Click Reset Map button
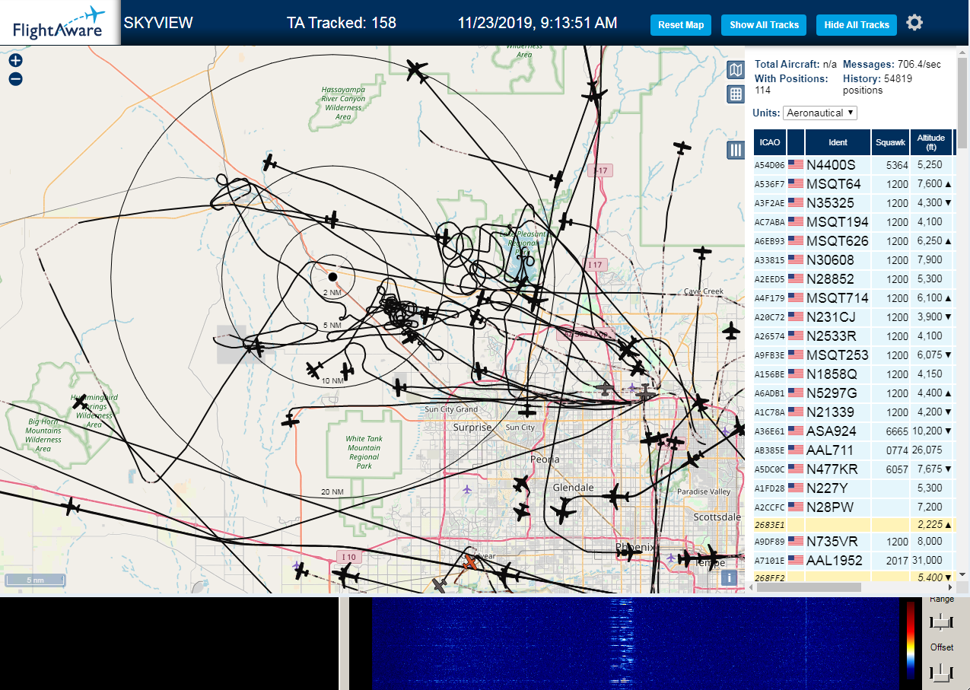 681,24
